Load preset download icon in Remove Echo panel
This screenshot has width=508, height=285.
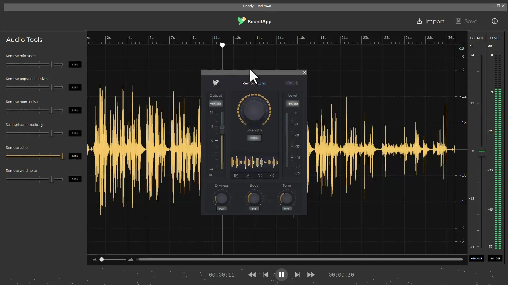pos(248,175)
